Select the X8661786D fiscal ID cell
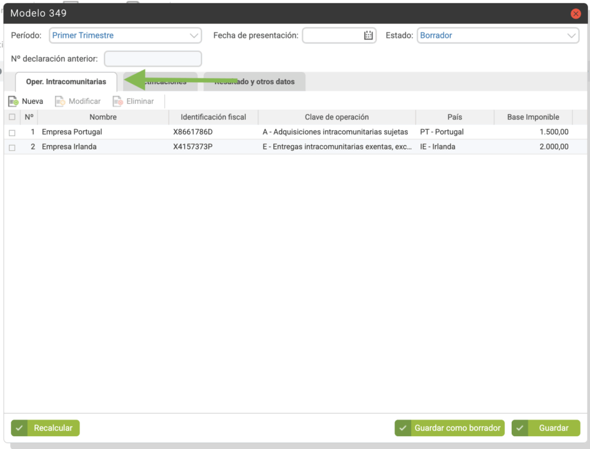 (193, 132)
